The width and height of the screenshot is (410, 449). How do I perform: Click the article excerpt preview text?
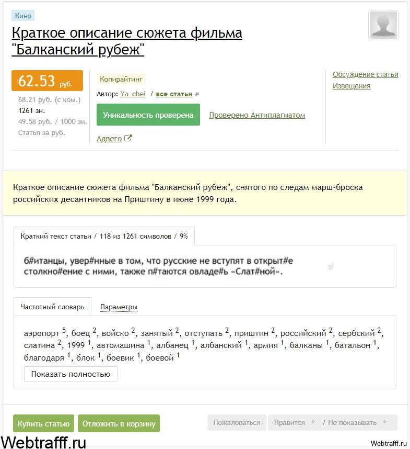coord(158,266)
